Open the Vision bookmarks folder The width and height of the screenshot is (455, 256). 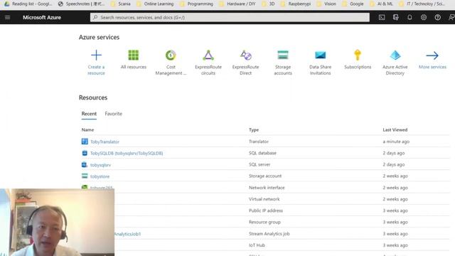[x=327, y=4]
